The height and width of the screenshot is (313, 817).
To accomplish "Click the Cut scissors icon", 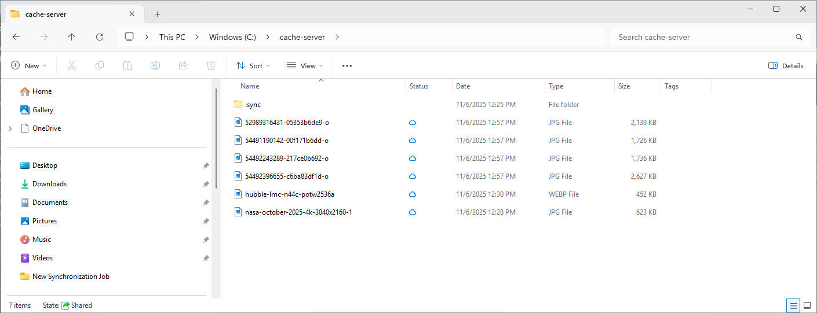I will pyautogui.click(x=72, y=66).
